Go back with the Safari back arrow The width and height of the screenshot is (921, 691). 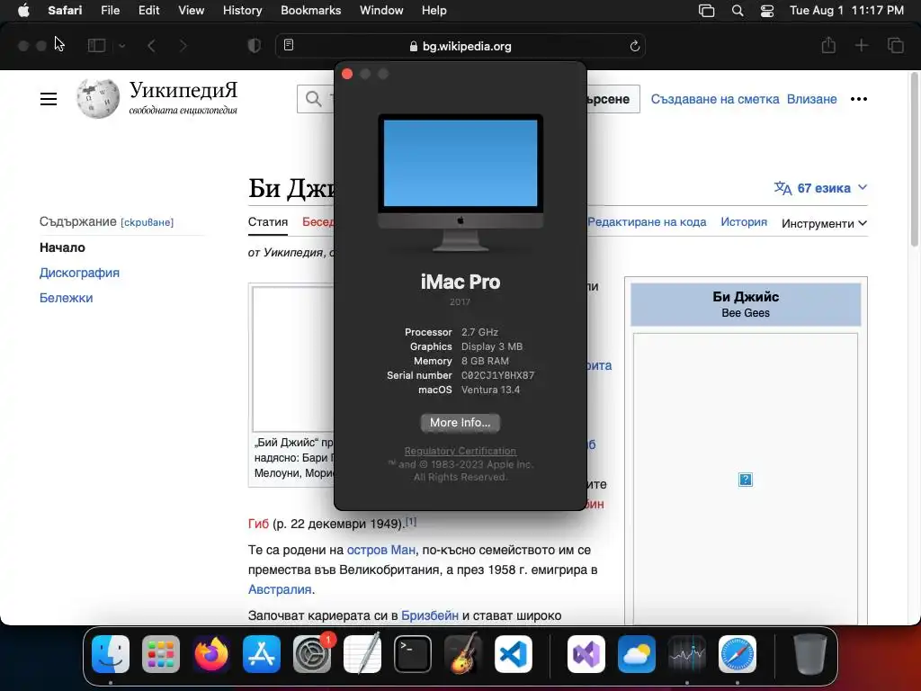point(151,46)
